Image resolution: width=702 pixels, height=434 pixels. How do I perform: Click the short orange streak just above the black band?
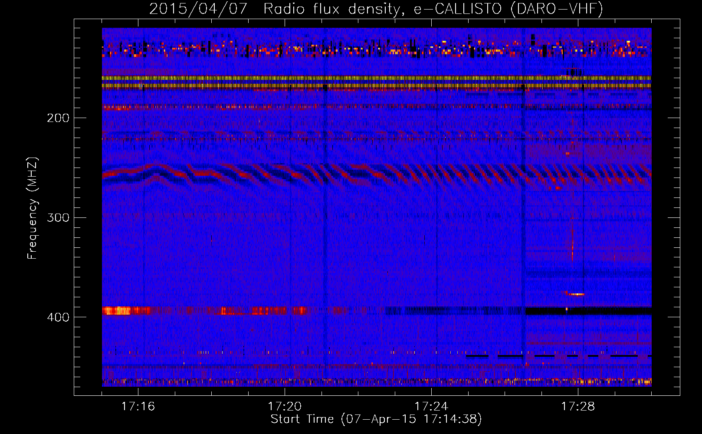pyautogui.click(x=576, y=294)
